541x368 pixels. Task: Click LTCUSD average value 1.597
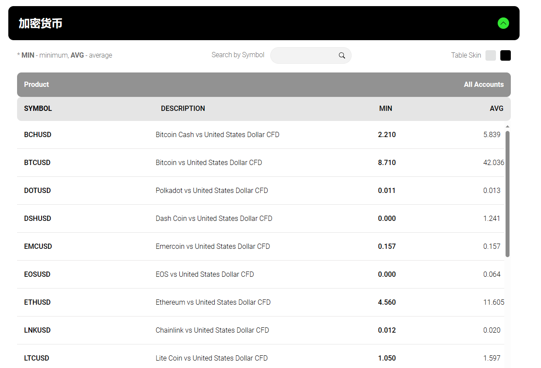point(492,358)
